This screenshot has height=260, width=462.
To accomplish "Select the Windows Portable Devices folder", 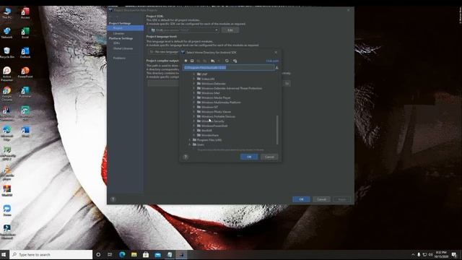I will tap(217, 117).
